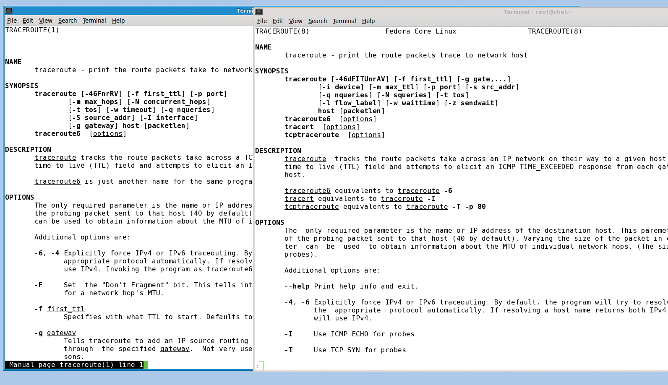Viewport: 668px width, 385px height.
Task: Click the right terminal title 'Terminal - root@rhel:~'
Action: coord(538,12)
